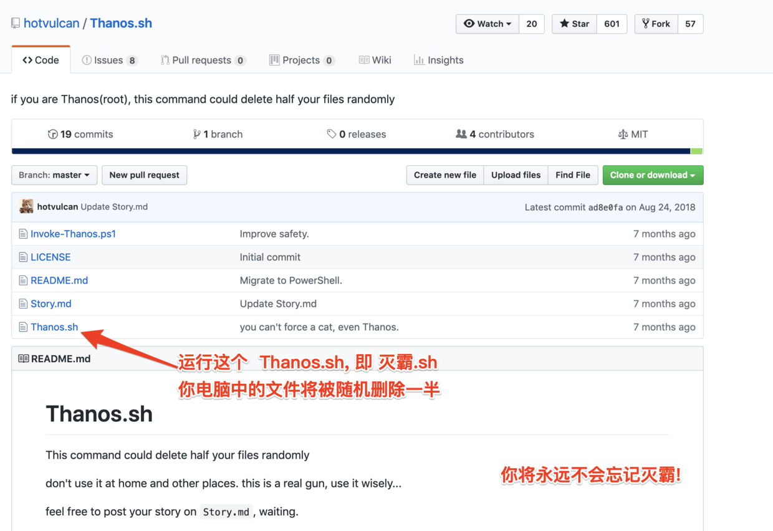Open the Wiki tab
This screenshot has width=773, height=531.
pos(375,60)
